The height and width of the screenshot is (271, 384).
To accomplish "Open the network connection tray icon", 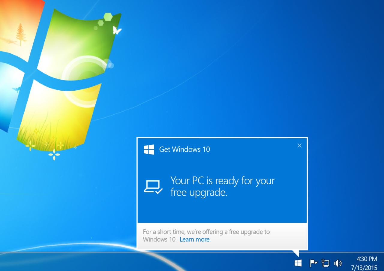I will [325, 263].
